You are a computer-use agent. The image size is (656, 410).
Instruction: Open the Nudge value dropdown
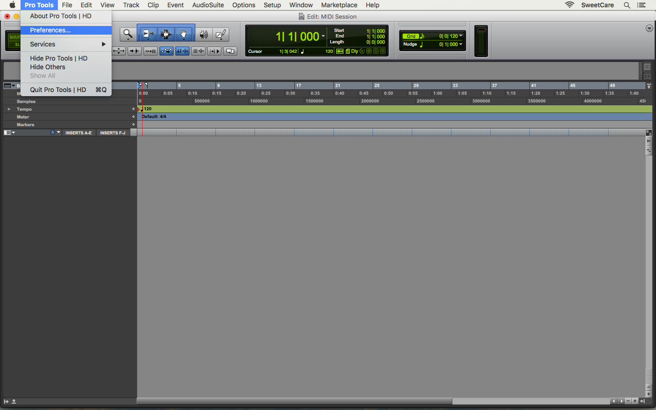click(461, 45)
